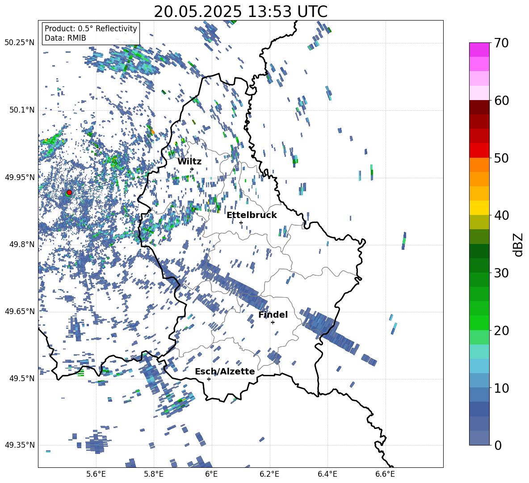Click the dBZ colorbar axis label
The image size is (529, 483).
point(517,244)
